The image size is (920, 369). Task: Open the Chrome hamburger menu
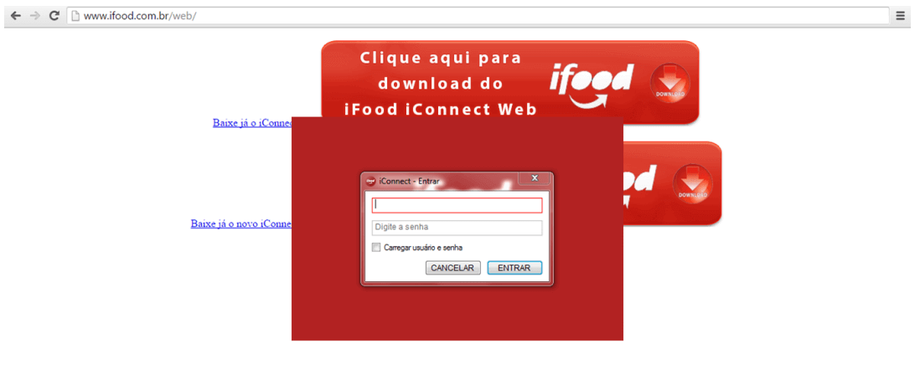[901, 16]
